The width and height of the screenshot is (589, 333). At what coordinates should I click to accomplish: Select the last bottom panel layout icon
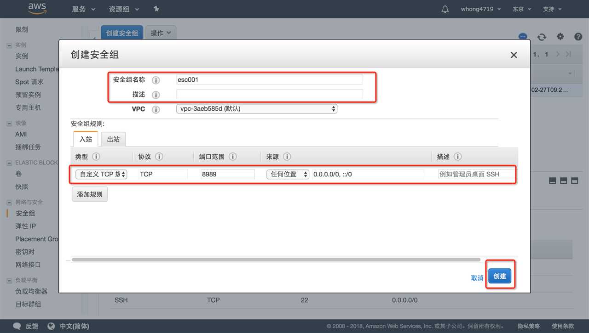click(x=575, y=181)
